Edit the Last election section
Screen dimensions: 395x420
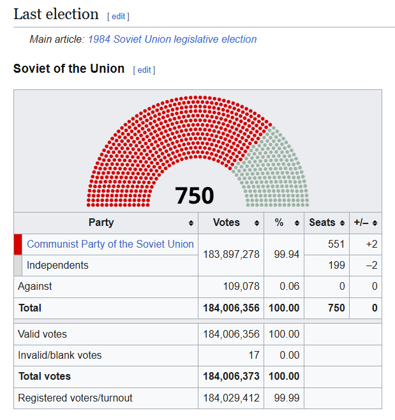click(118, 17)
